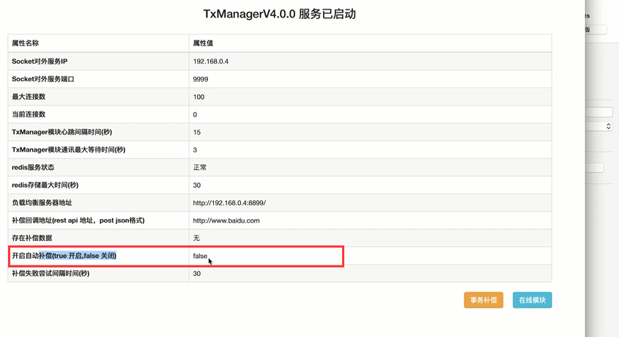Select the redis服务状态 label
Screen dimensions: 619x337
(33, 167)
